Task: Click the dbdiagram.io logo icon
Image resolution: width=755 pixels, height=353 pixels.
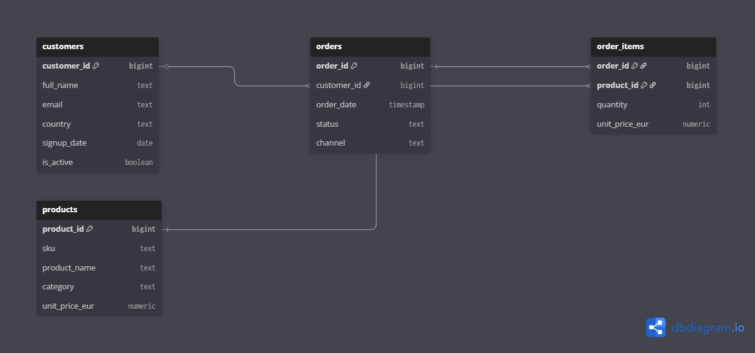Action: coord(656,328)
